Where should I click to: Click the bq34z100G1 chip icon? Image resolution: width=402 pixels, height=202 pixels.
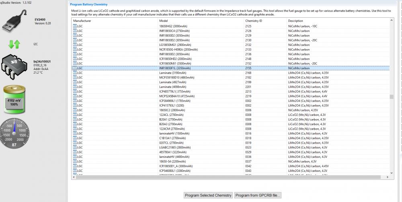(x=14, y=67)
